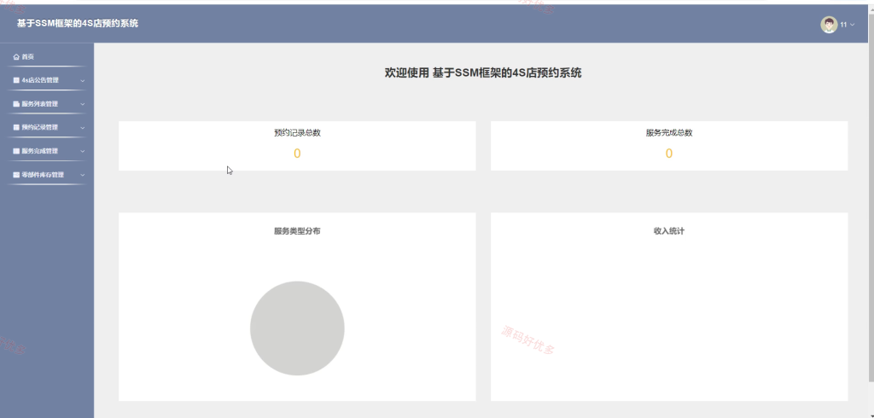Image resolution: width=874 pixels, height=418 pixels.
Task: Expand the 预约记录管理 chevron
Action: [83, 128]
